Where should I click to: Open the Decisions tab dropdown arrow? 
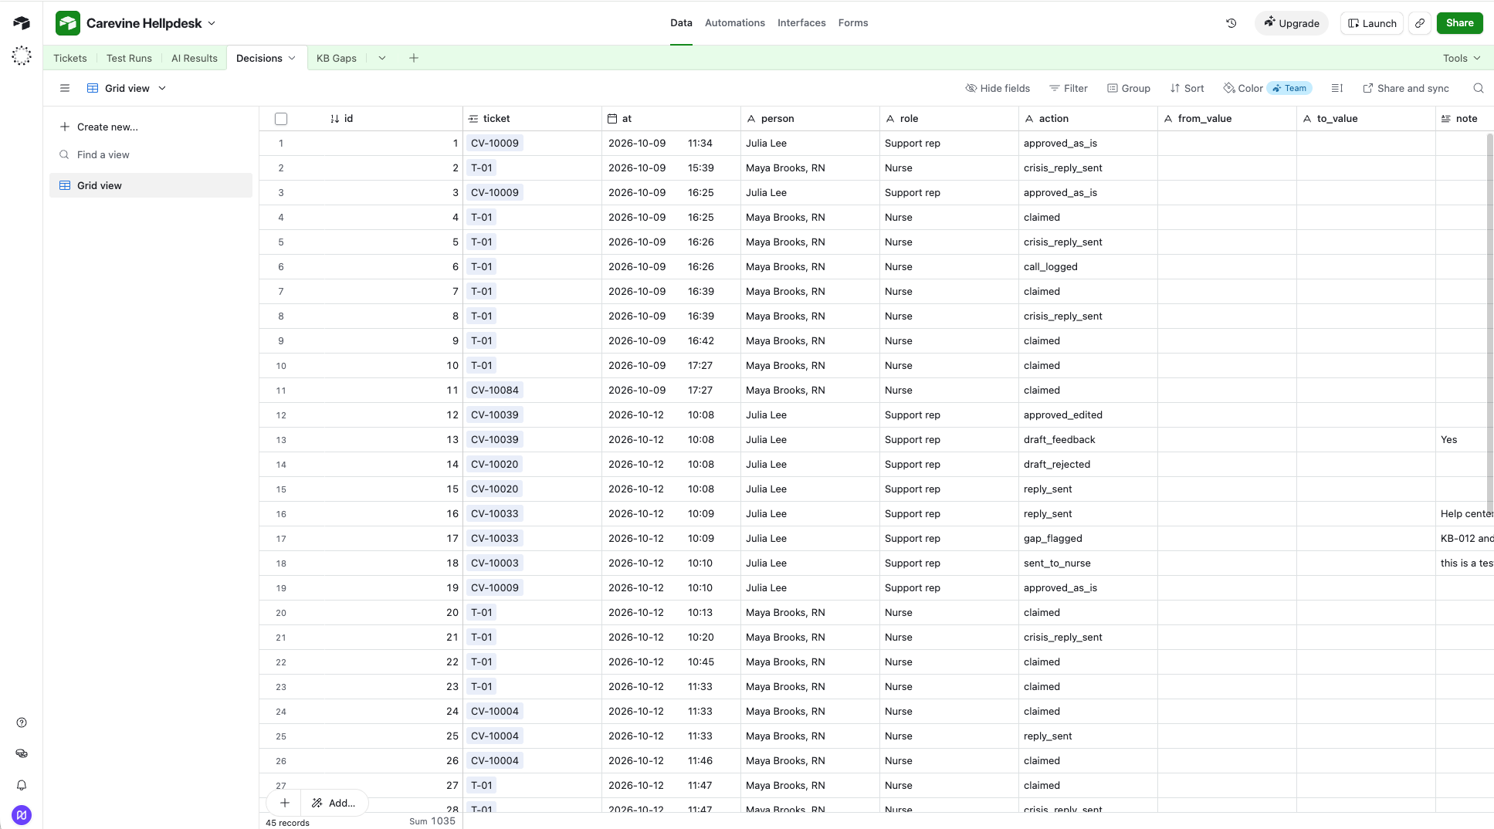(x=292, y=58)
